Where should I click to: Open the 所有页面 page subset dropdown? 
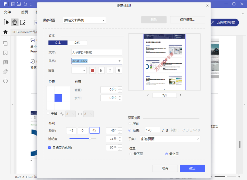click(170, 139)
